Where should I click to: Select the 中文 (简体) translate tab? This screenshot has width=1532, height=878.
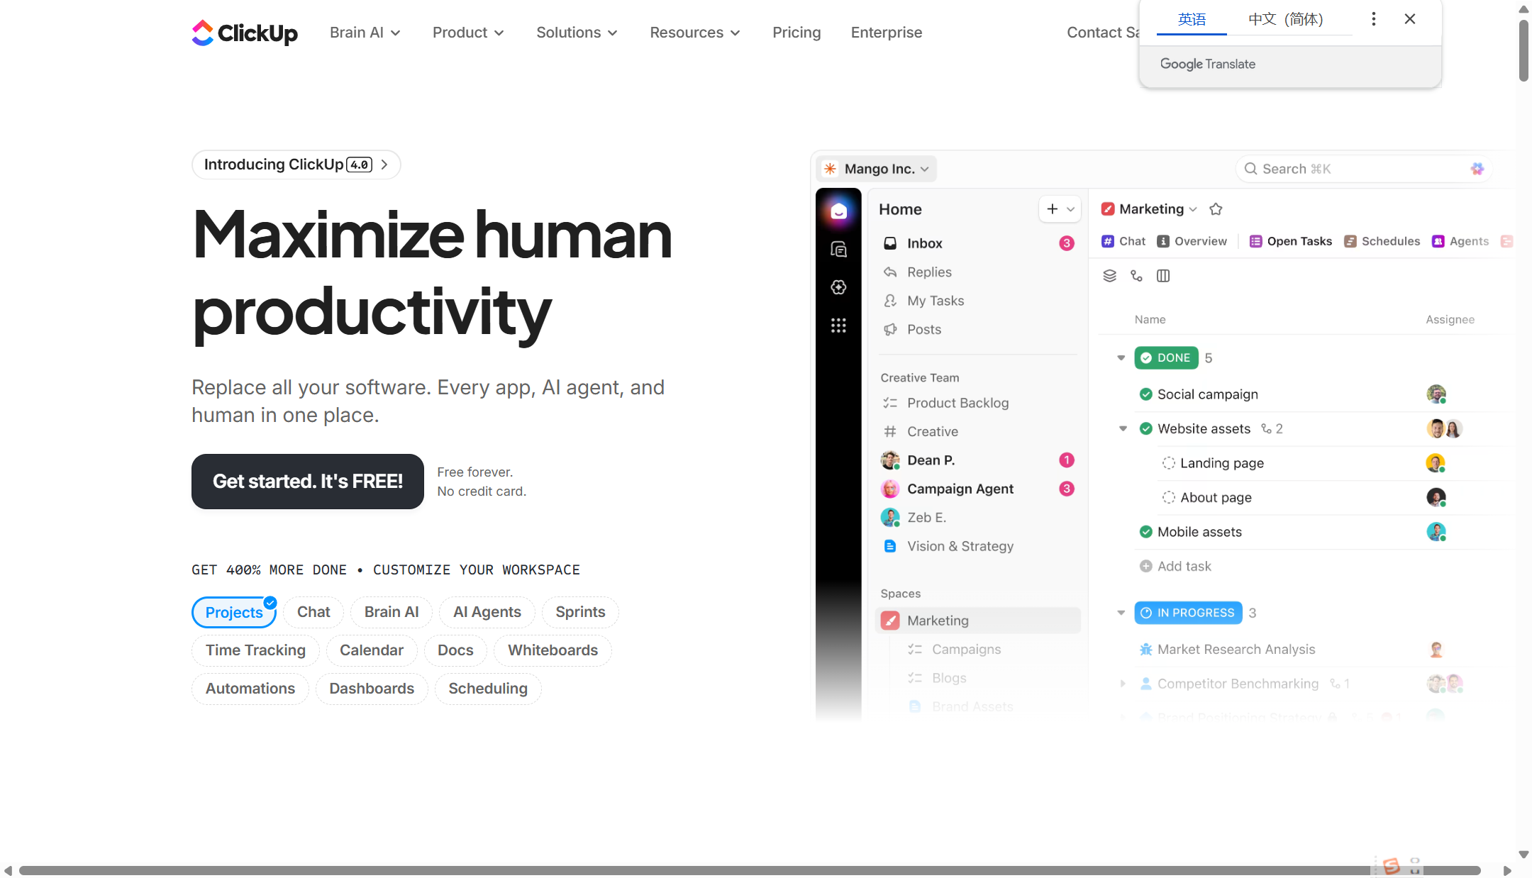tap(1285, 19)
